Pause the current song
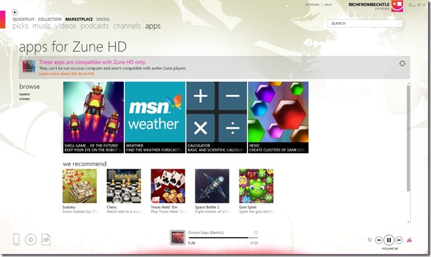The width and height of the screenshot is (431, 257). click(x=389, y=240)
